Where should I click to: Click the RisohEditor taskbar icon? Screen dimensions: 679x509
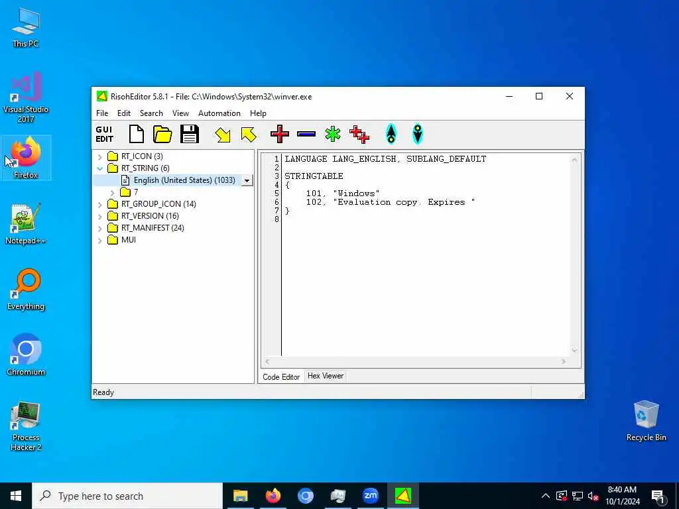403,496
